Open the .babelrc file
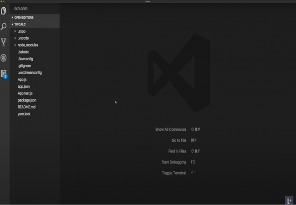The image size is (296, 205). [x=35, y=52]
